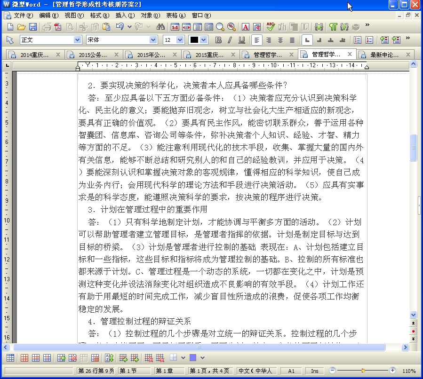Decrease indent with the left green arrow icon
The image size is (423, 379).
pyautogui.click(x=384, y=40)
